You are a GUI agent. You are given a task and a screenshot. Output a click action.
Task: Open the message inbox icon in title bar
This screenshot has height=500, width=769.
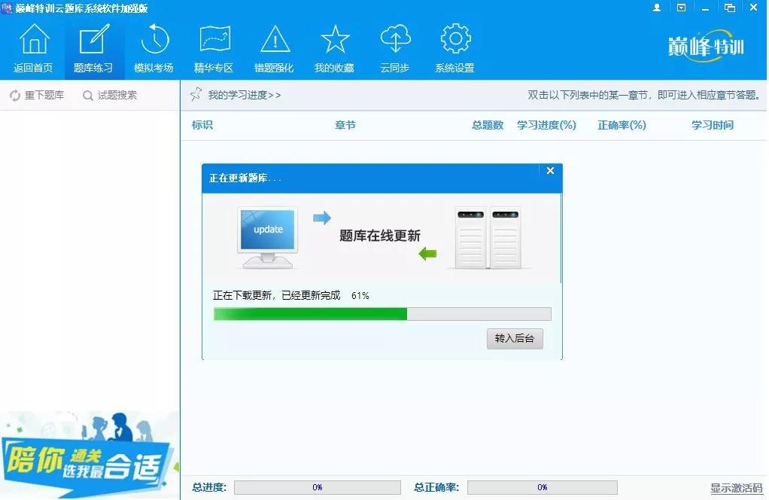[680, 8]
